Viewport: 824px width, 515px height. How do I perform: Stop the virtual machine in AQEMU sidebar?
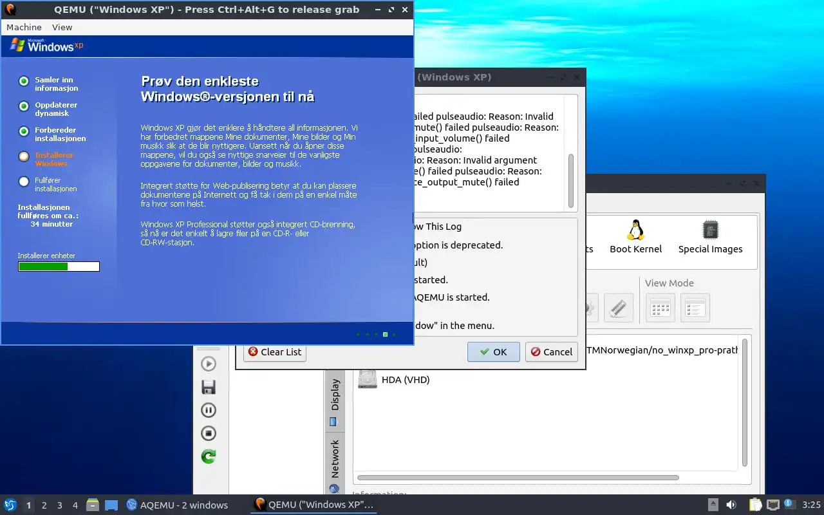click(x=209, y=433)
